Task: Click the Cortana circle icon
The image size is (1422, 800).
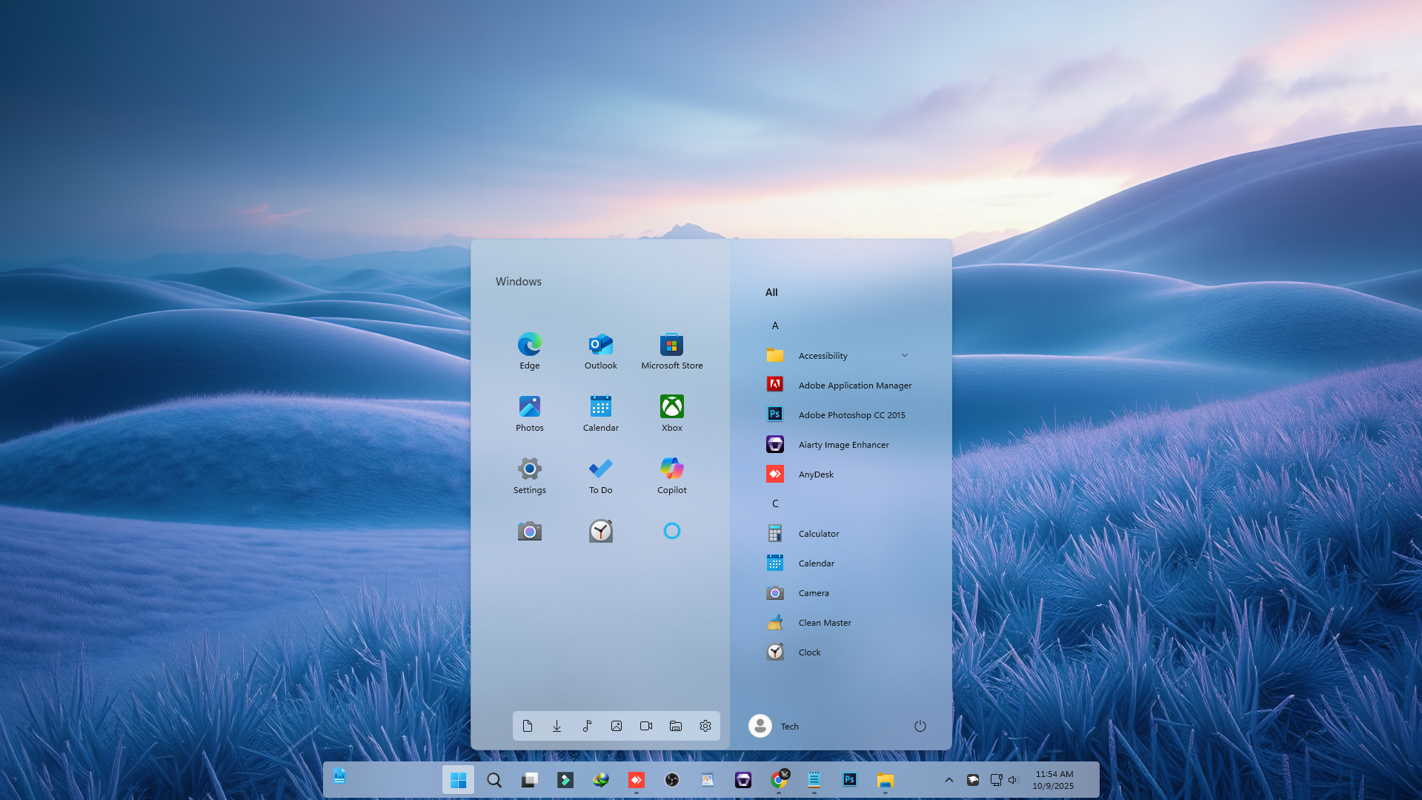Action: click(671, 531)
